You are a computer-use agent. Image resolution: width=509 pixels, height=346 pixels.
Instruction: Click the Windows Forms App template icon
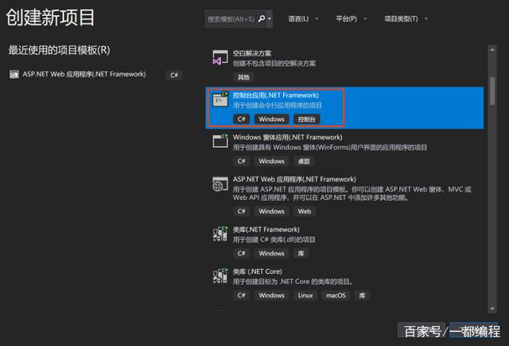(220, 141)
